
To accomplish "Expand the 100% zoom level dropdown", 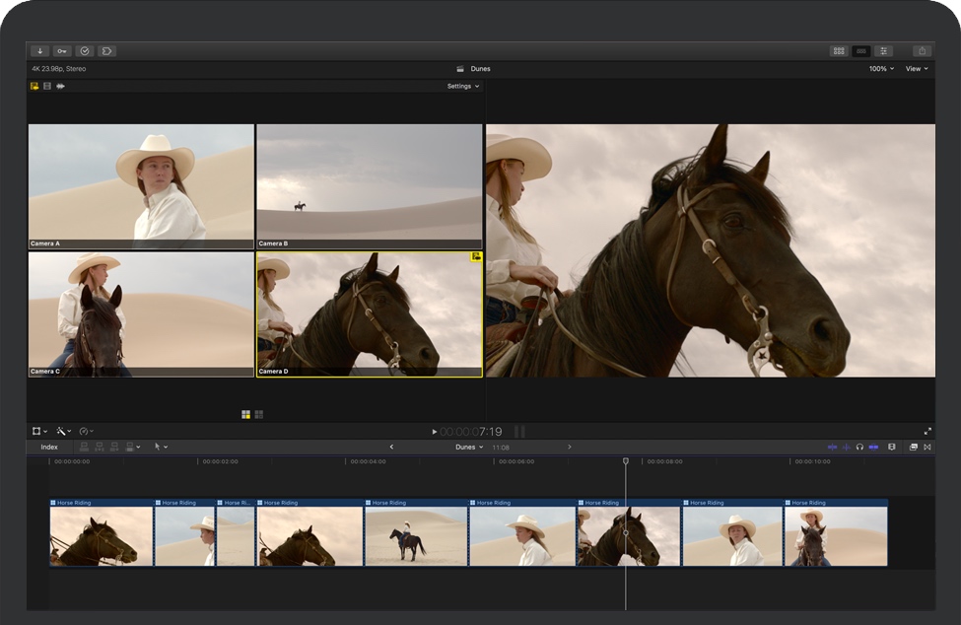I will click(x=881, y=69).
